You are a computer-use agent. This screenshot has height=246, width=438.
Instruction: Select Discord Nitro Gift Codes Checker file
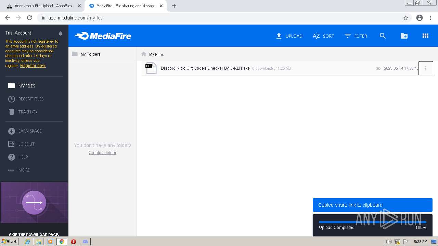[205, 68]
